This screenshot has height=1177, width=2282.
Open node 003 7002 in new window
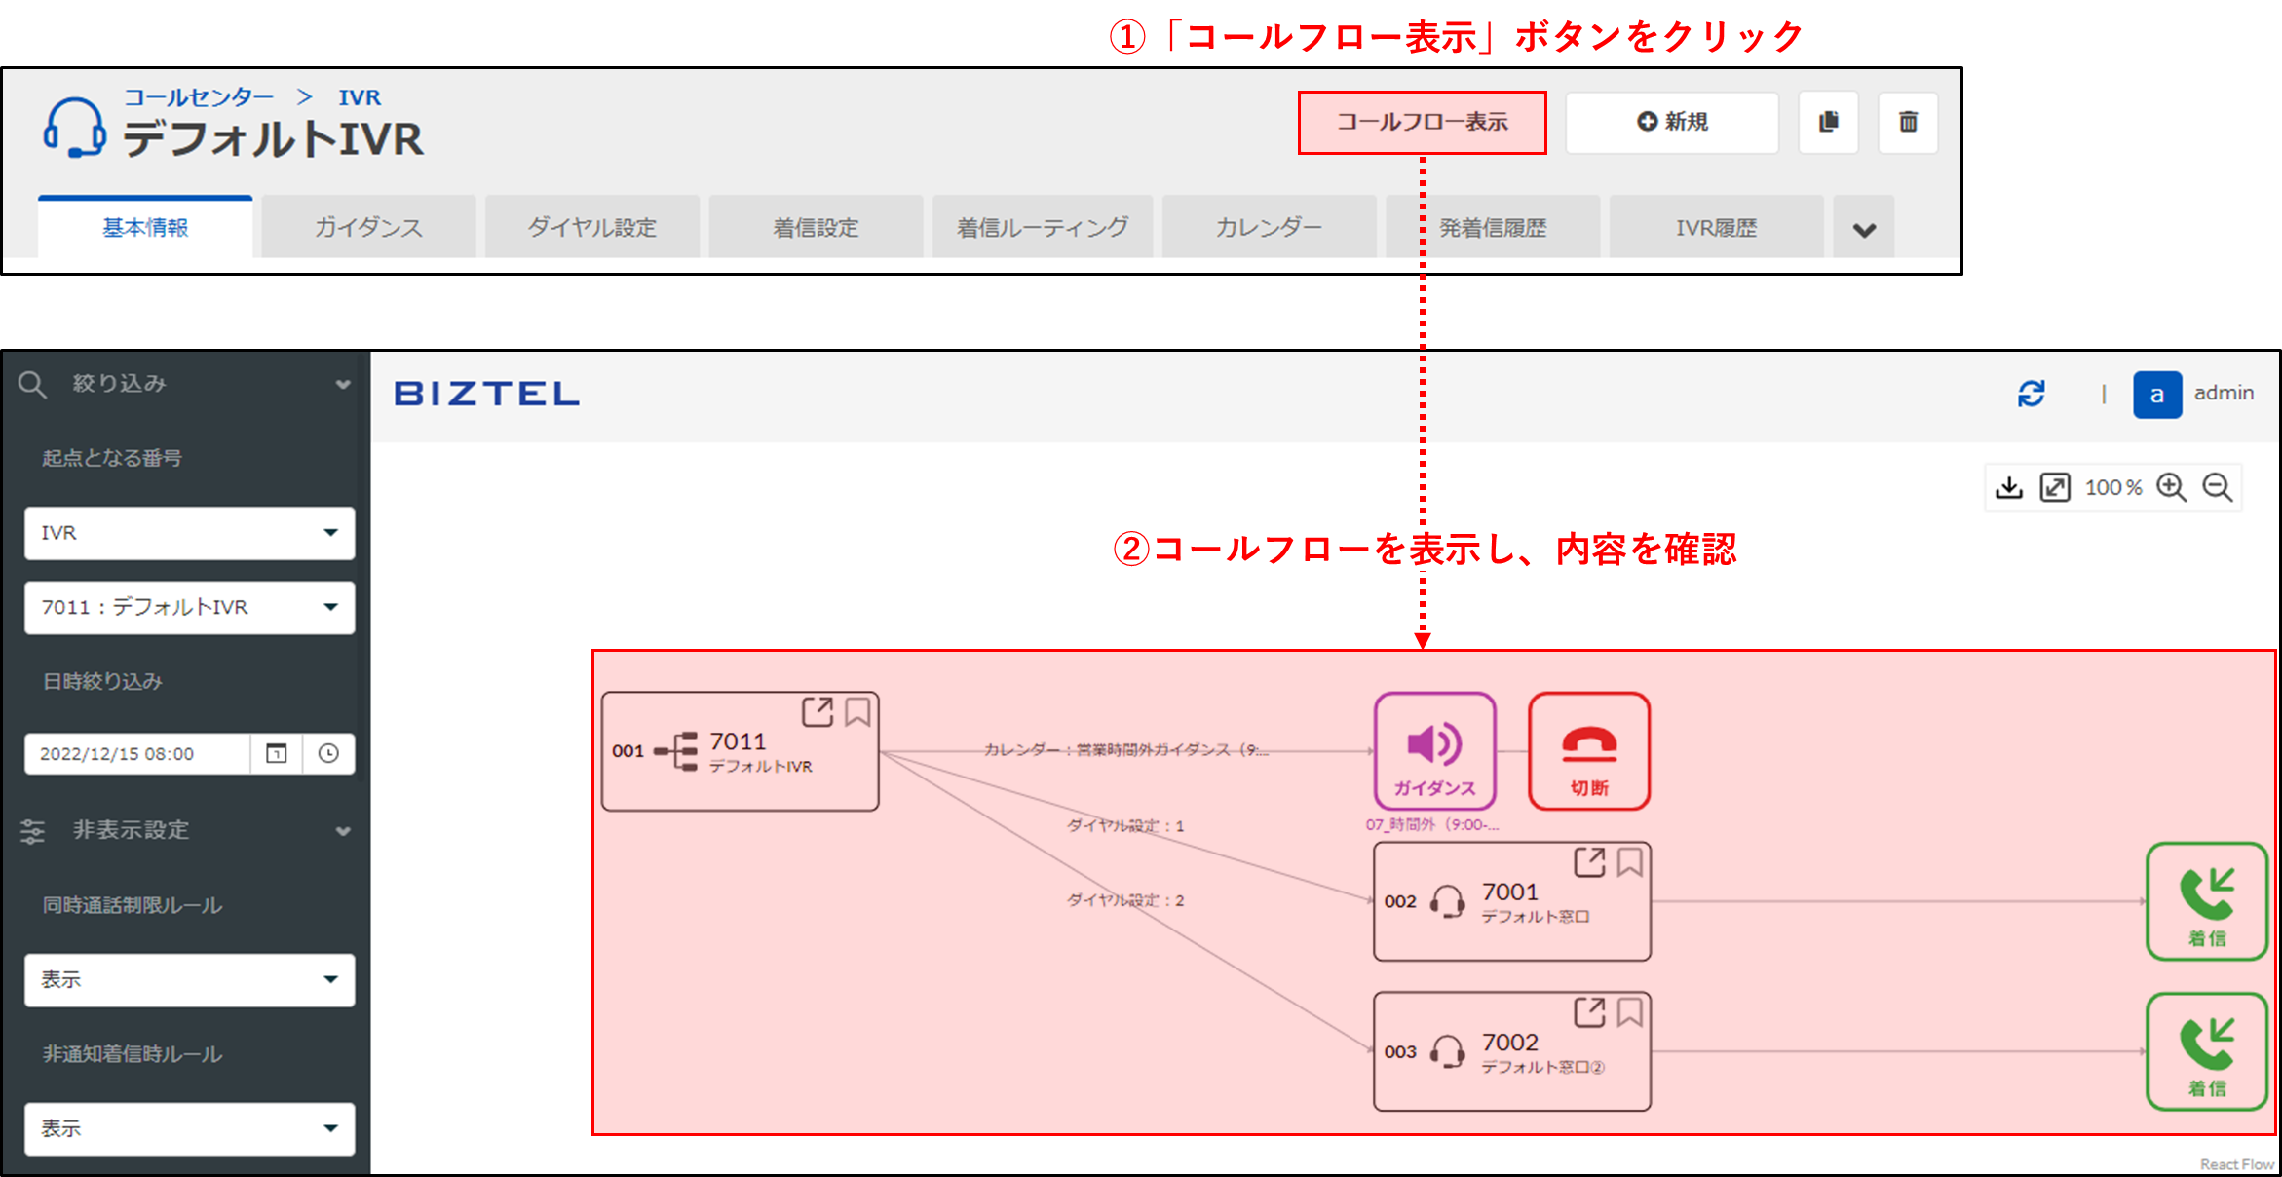pyautogui.click(x=1589, y=1012)
